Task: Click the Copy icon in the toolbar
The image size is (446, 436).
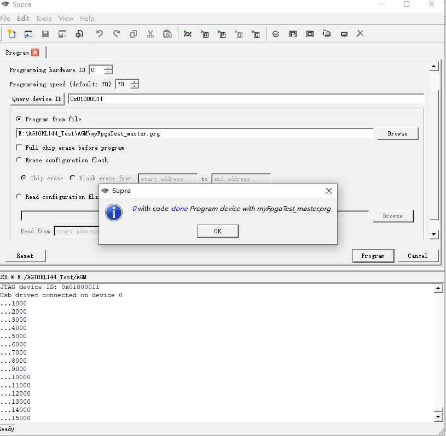Action: coord(134,34)
